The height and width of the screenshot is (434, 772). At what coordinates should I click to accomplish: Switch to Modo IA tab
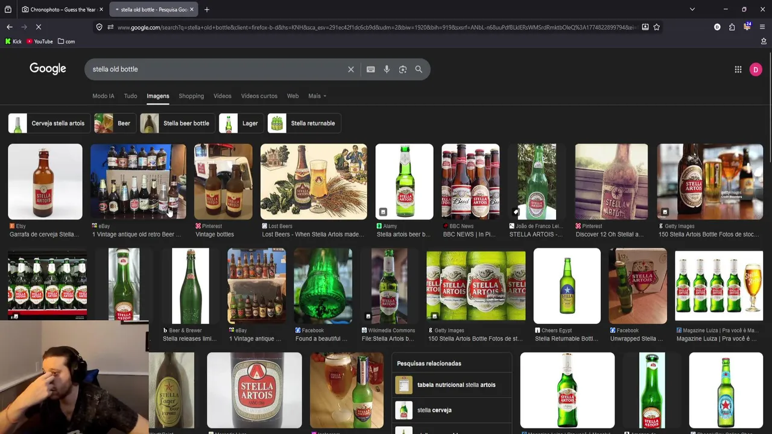[x=103, y=96]
